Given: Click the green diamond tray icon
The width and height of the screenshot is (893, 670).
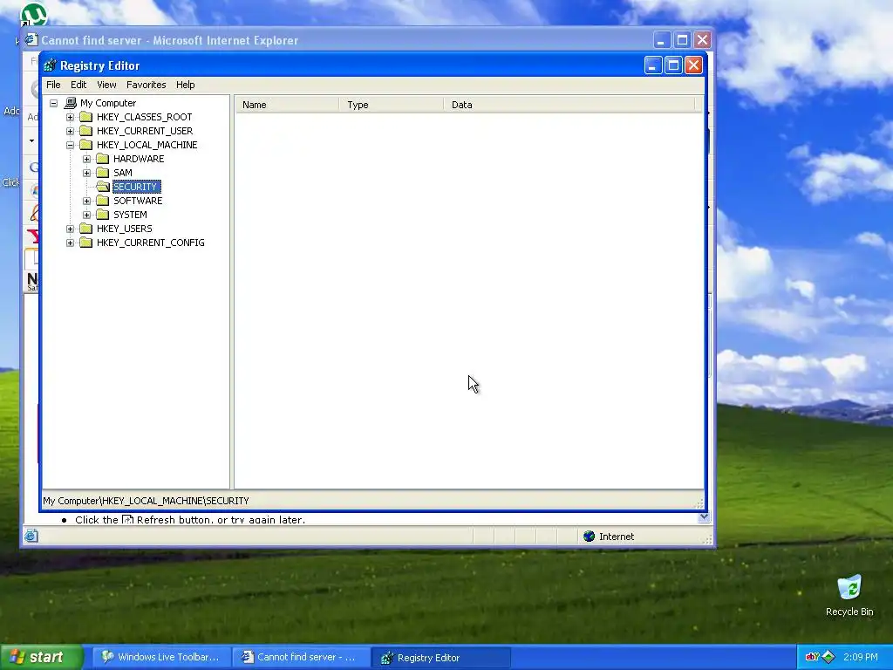Looking at the screenshot, I should pyautogui.click(x=828, y=657).
